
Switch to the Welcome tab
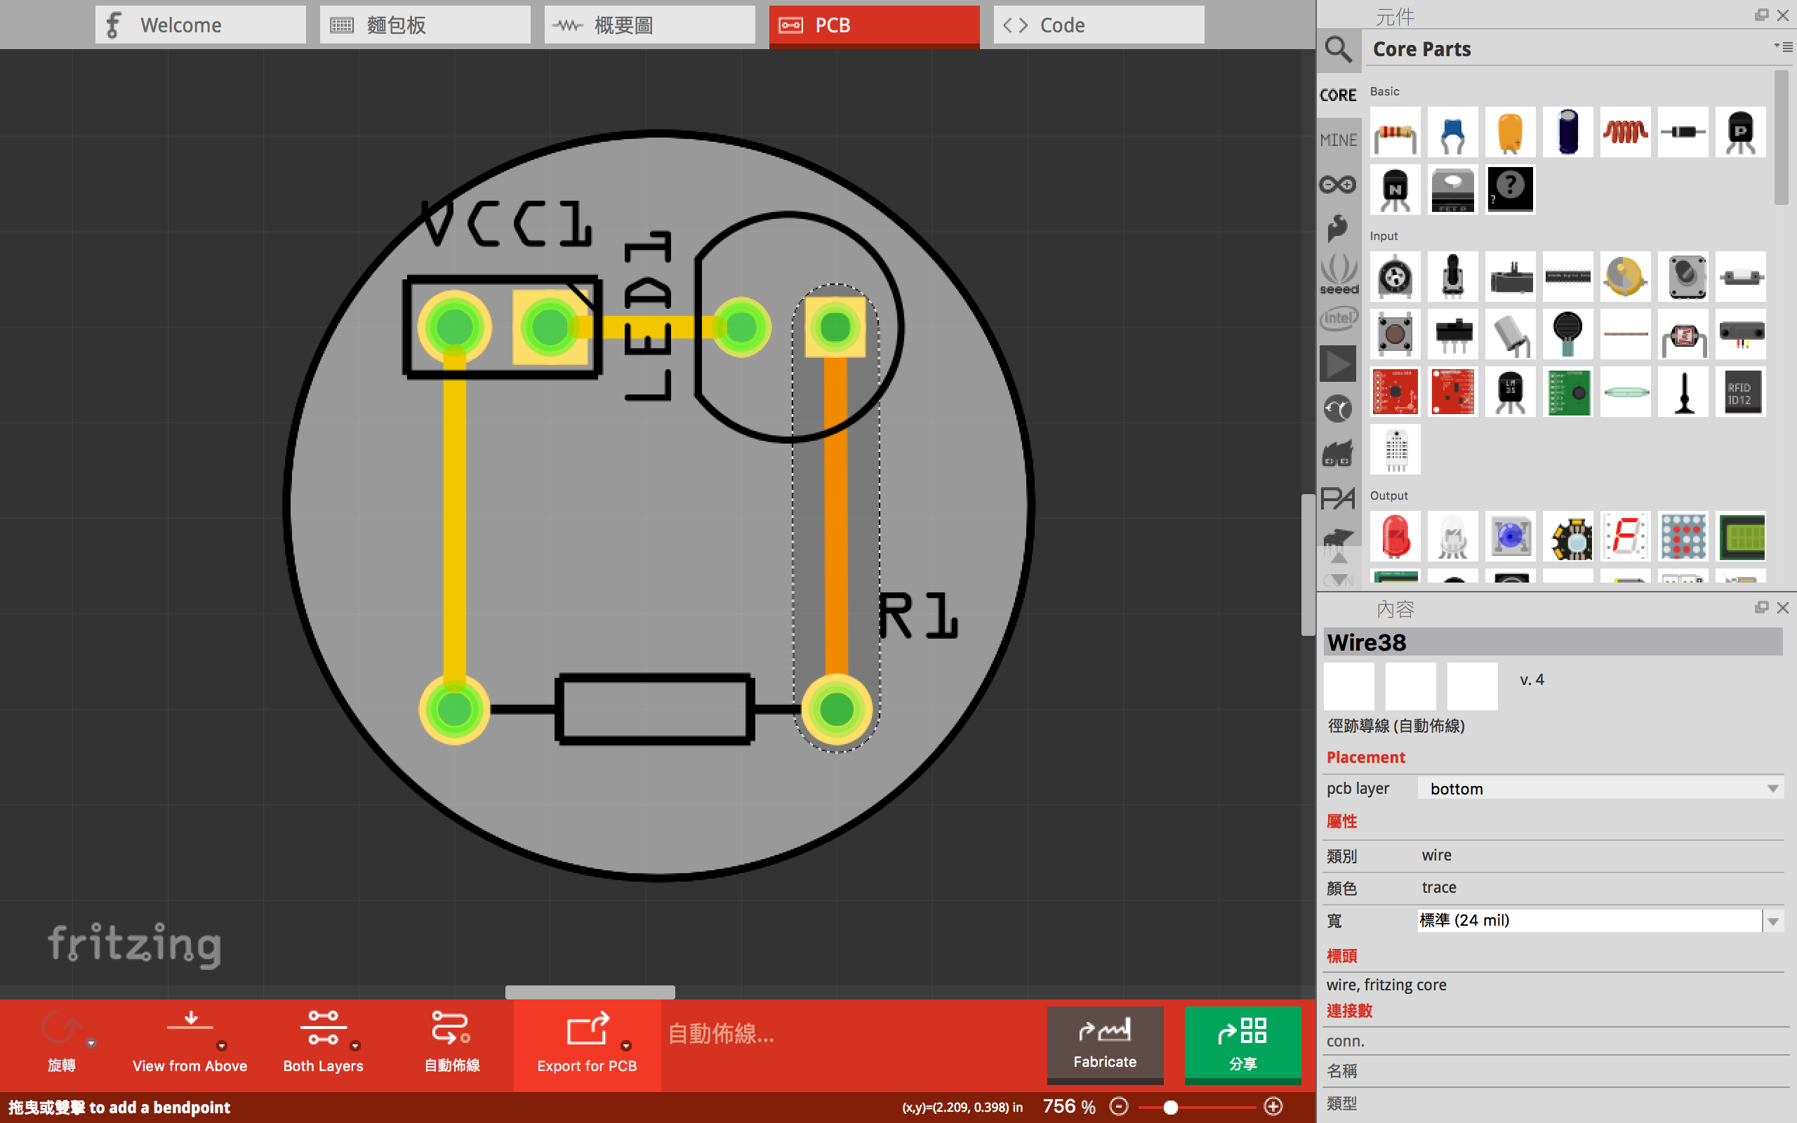[x=201, y=25]
